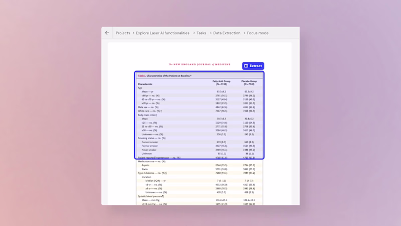Select the Statin row label
Image resolution: width=401 pixels, height=226 pixels.
point(145,169)
